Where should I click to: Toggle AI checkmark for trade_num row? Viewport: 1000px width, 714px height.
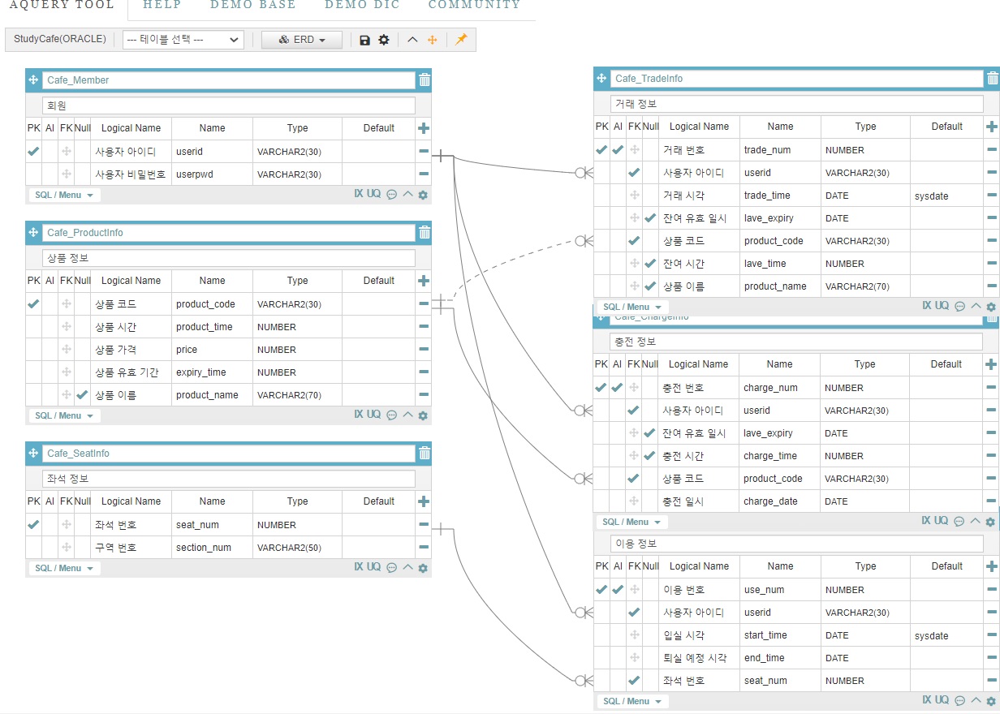click(x=618, y=150)
